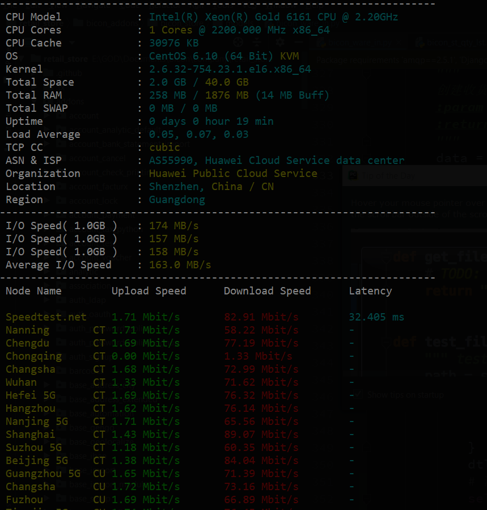This screenshot has height=510, width=487.
Task: Click the Guangzhou 5G node name
Action: 43,473
